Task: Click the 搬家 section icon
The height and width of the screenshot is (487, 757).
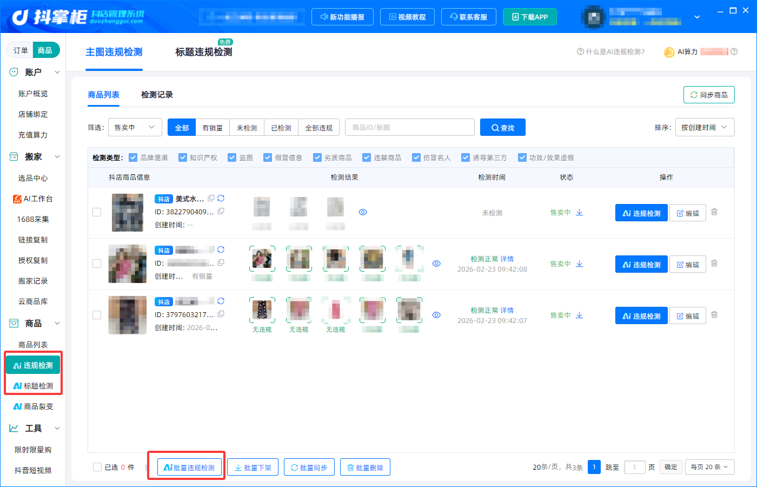Action: (x=14, y=156)
